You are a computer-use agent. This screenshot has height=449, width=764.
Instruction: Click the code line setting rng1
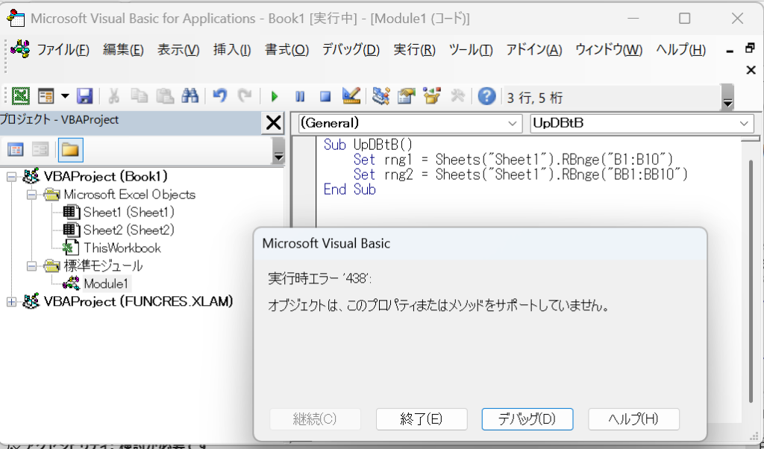[513, 160]
